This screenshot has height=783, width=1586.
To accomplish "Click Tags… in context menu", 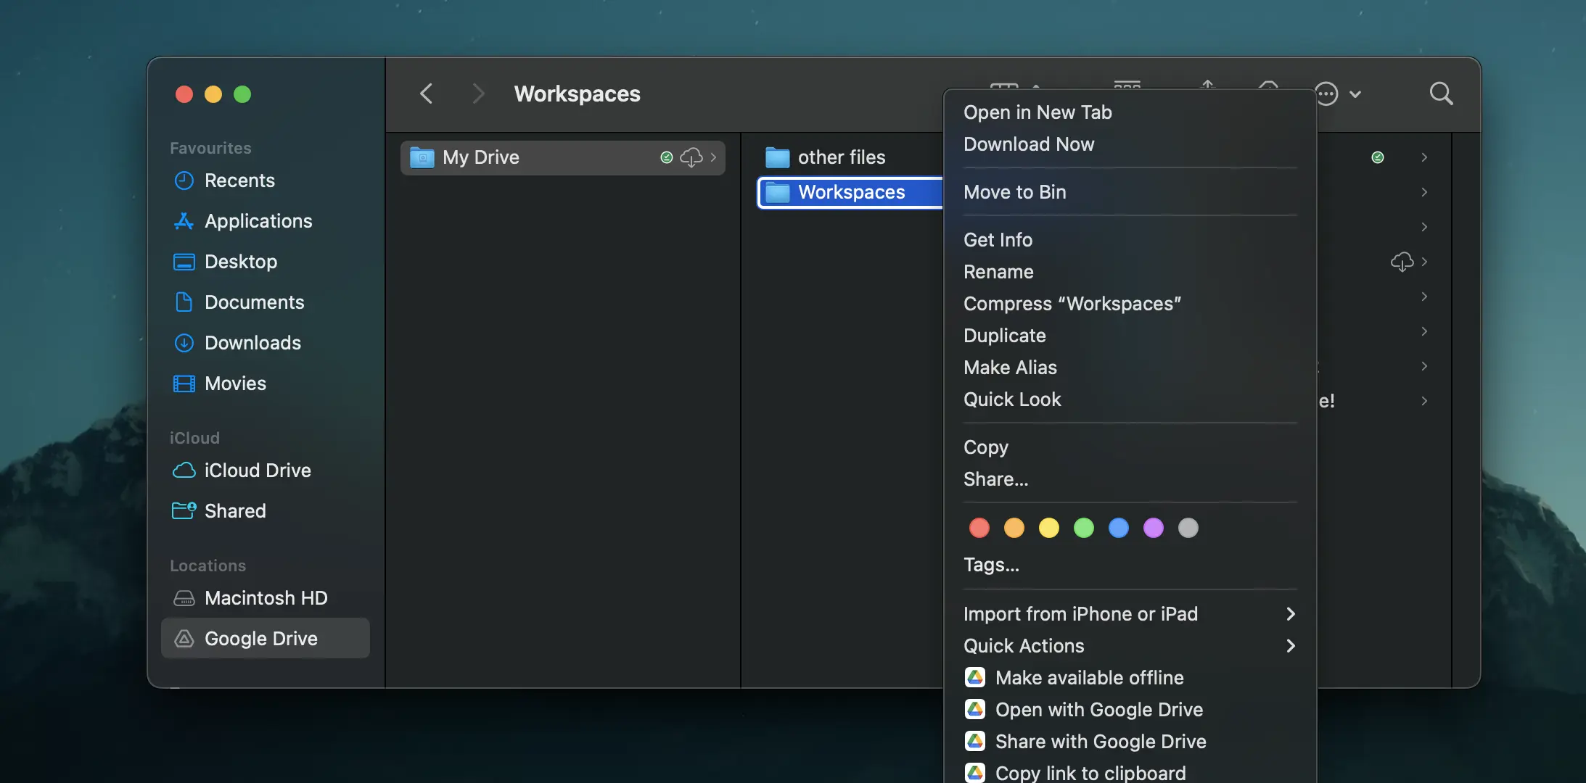I will pyautogui.click(x=991, y=565).
